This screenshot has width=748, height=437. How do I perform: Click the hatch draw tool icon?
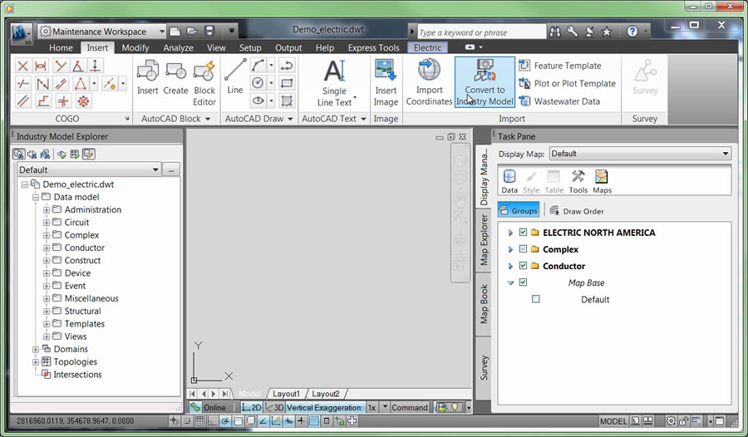(x=287, y=101)
